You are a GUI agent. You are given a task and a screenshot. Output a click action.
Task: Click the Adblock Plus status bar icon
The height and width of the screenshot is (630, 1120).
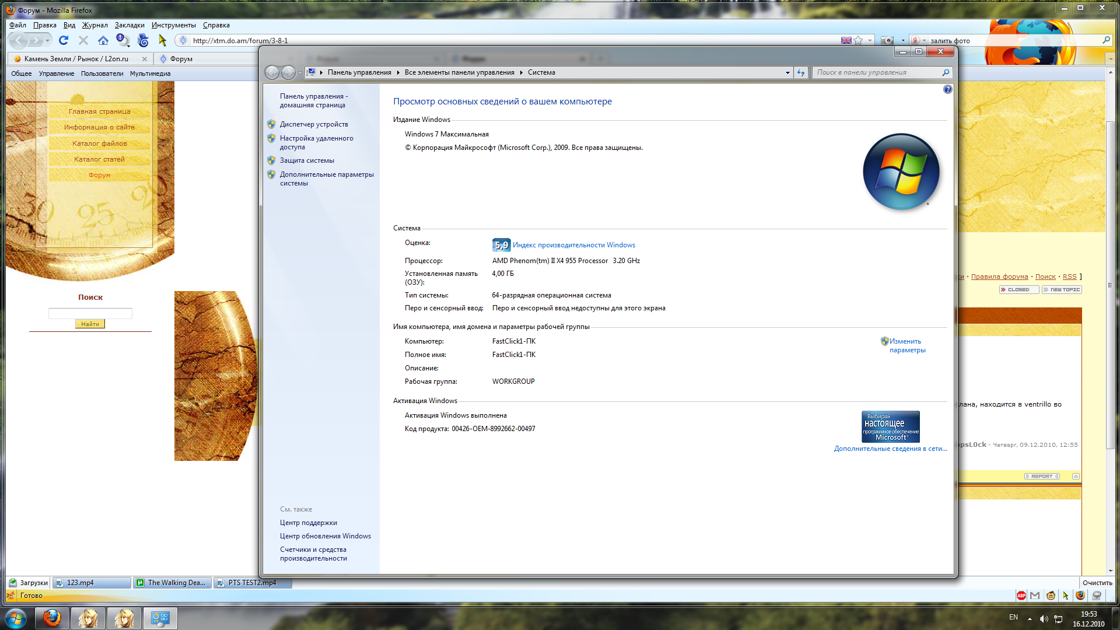[x=1021, y=596]
